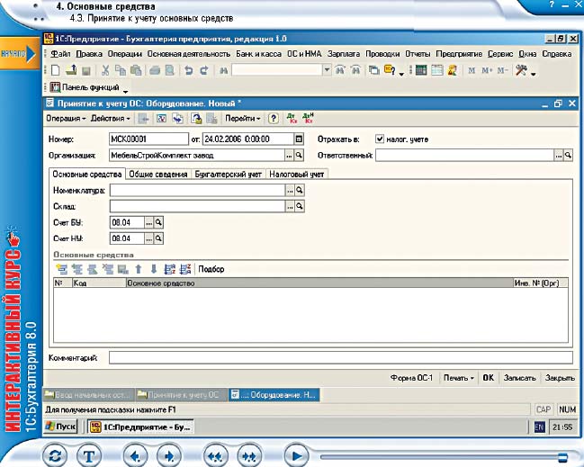Click the Подбор button
Image resolution: width=584 pixels, height=467 pixels.
[211, 268]
